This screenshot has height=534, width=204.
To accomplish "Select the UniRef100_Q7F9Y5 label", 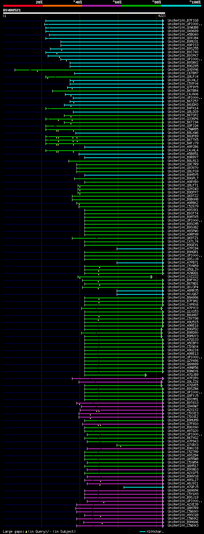I will pyautogui.click(x=183, y=87).
